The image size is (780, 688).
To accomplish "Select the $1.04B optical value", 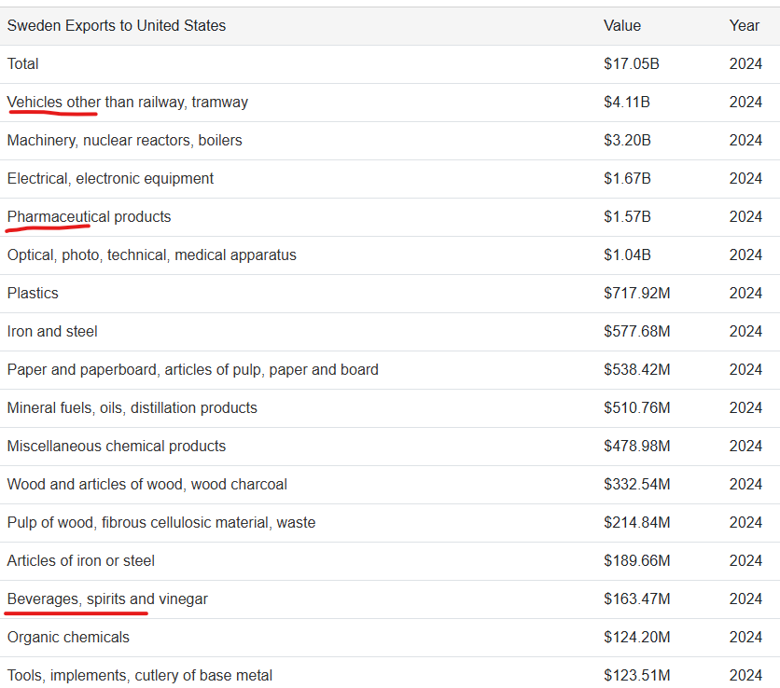I will pos(627,255).
